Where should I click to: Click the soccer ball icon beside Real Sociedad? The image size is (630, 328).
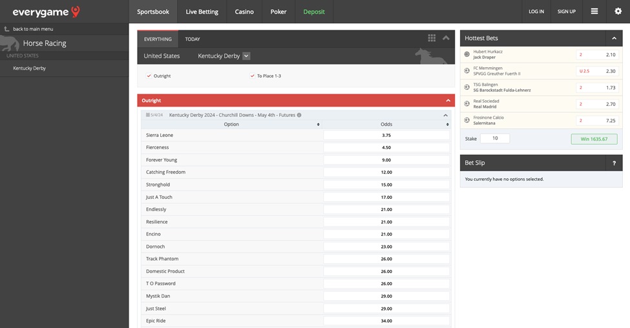pos(467,104)
